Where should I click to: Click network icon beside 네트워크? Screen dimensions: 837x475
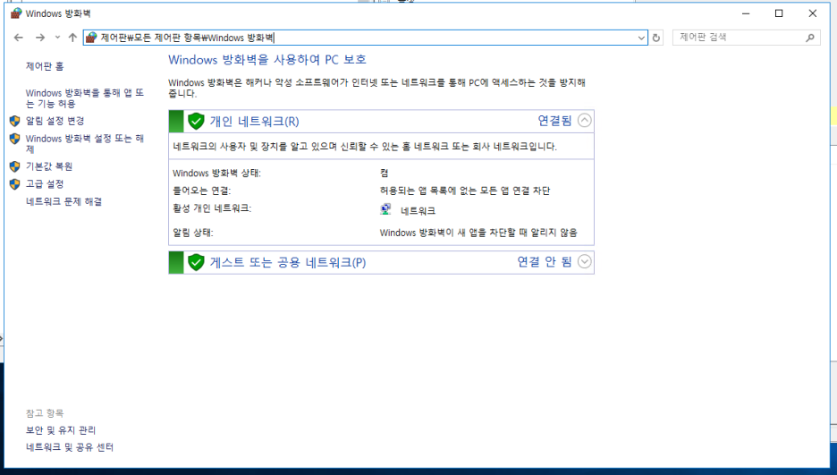[x=385, y=209]
